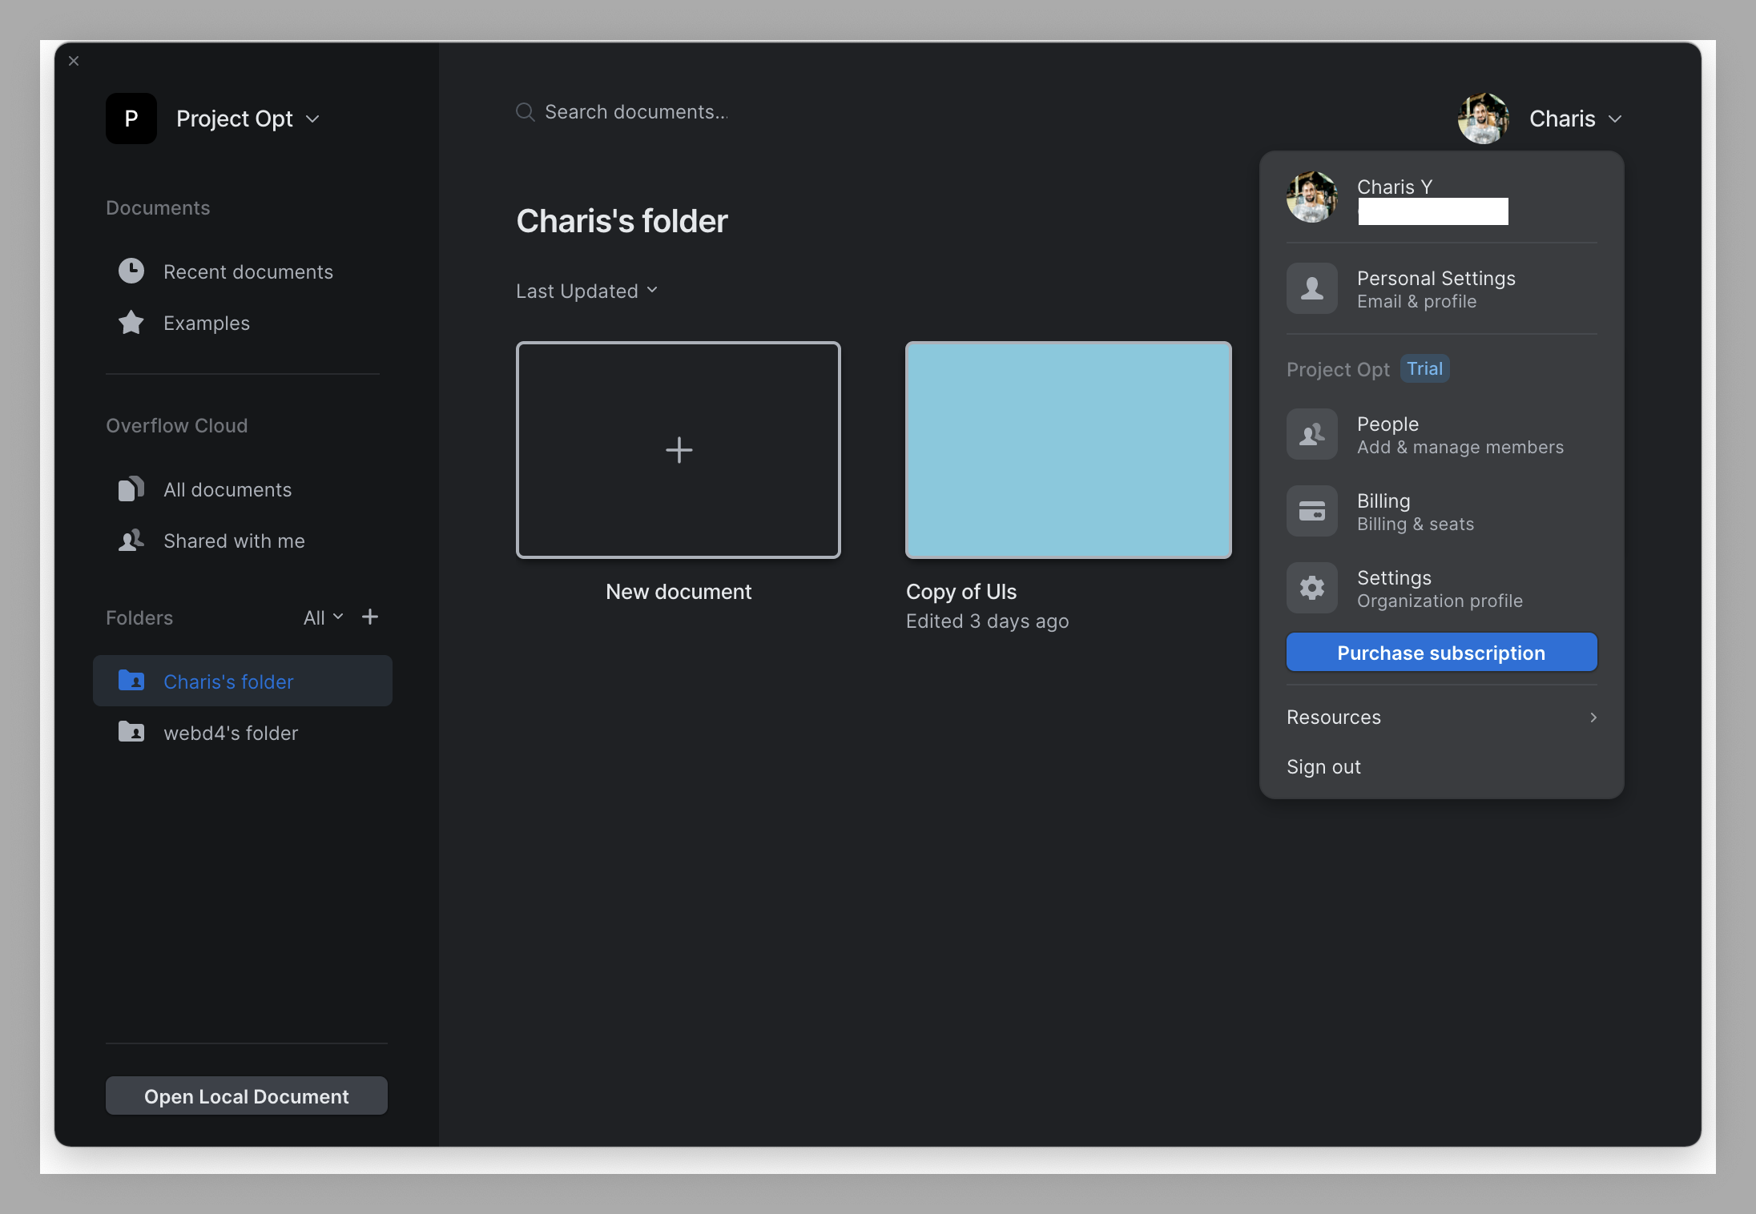Click the Examples star icon
Viewport: 1756px width, 1214px height.
[131, 322]
